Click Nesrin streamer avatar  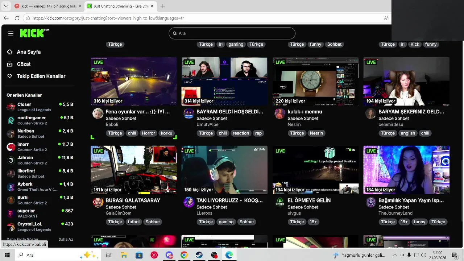(x=280, y=113)
